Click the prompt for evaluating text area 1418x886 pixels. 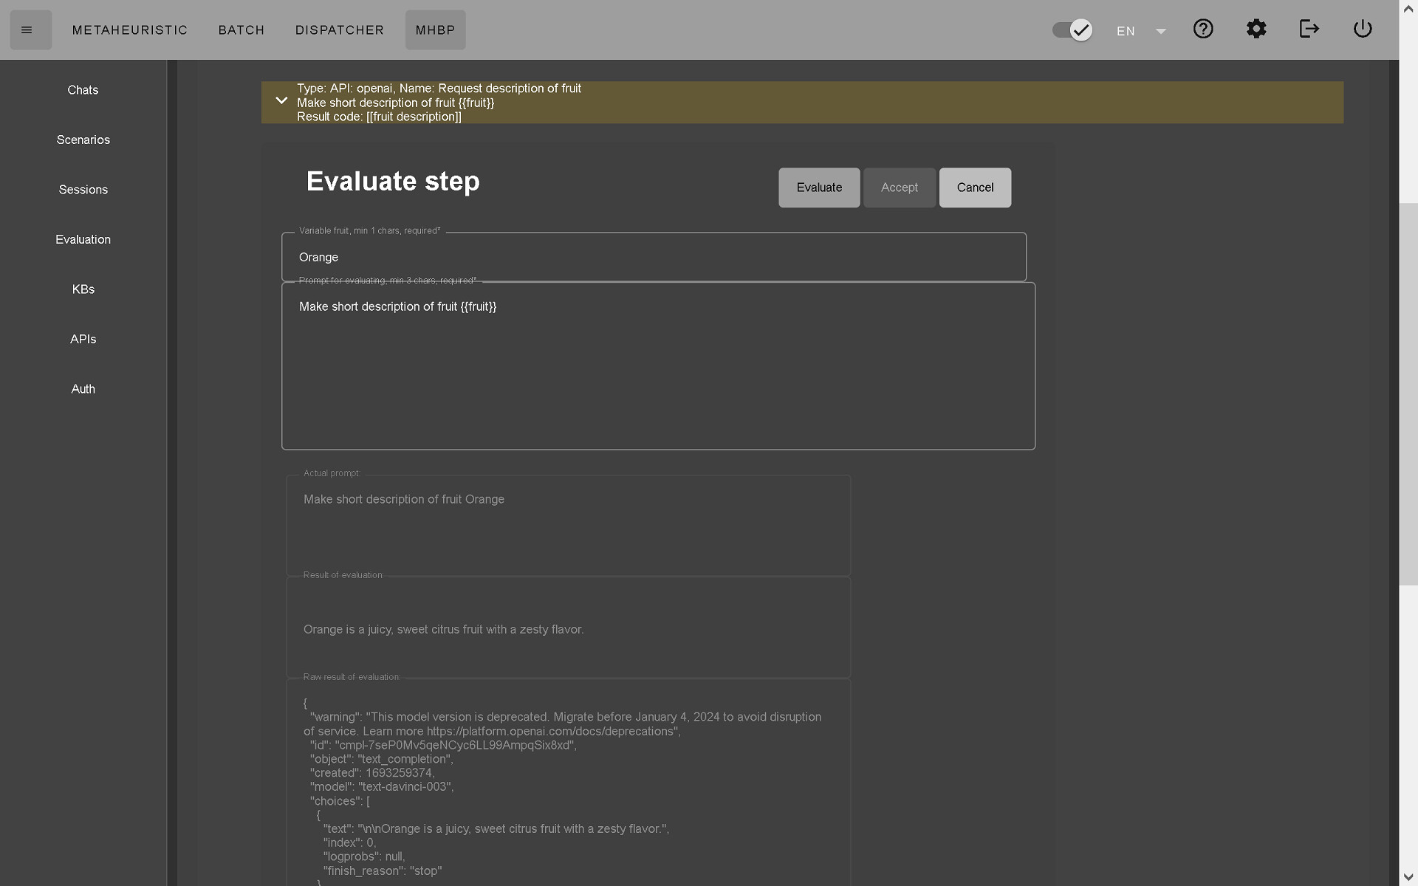tap(658, 366)
